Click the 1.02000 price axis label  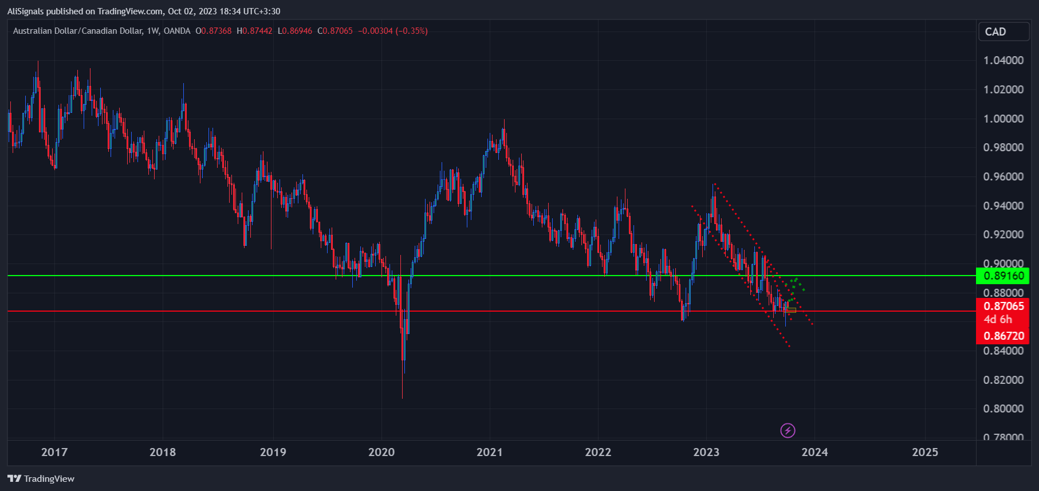(1003, 89)
